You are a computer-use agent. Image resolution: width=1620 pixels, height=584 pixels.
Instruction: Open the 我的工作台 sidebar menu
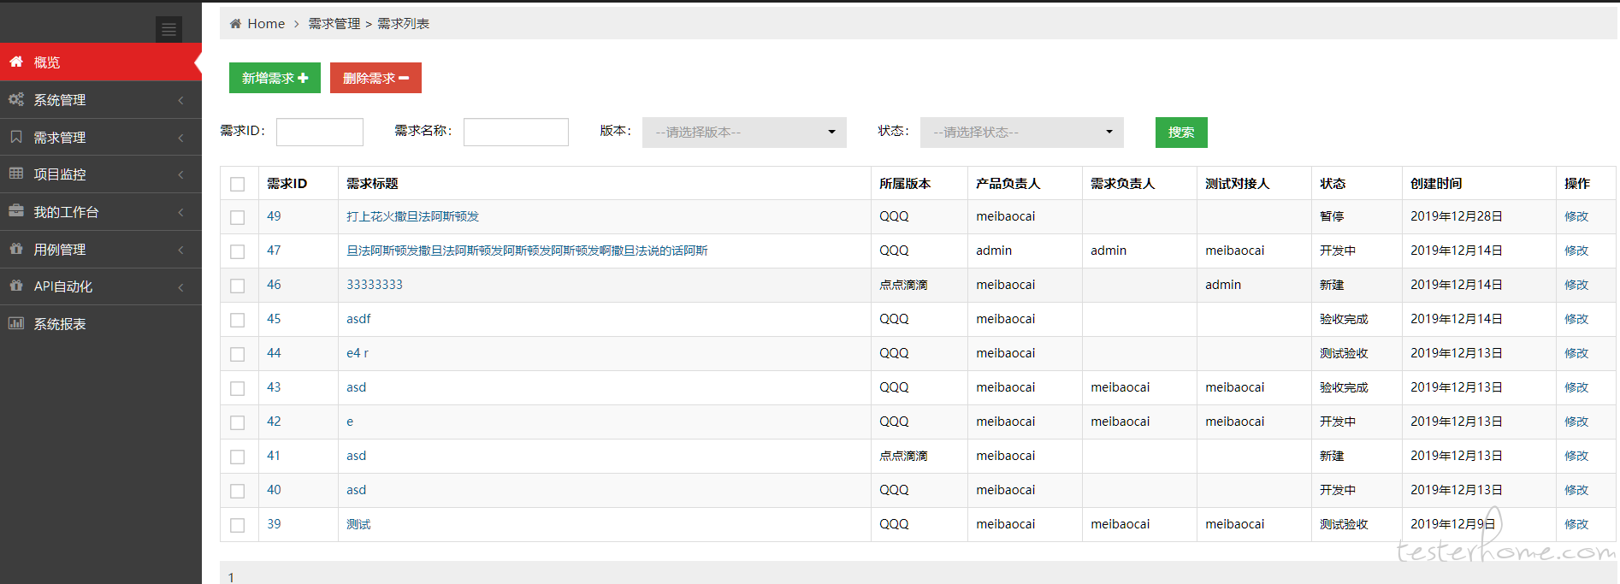[101, 211]
